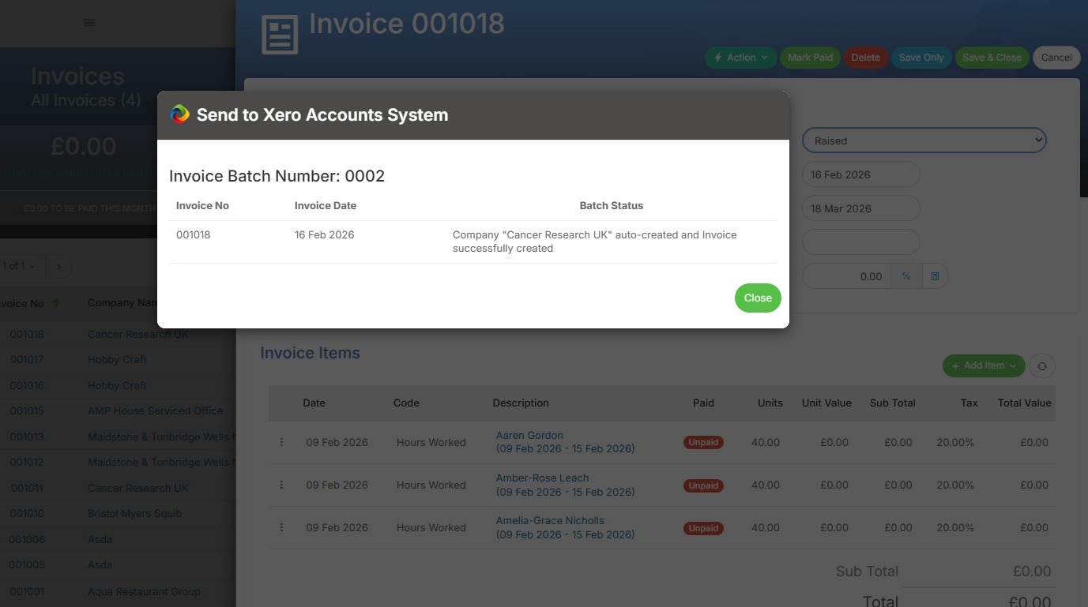Viewport: 1088px width, 607px height.
Task: Close the Send to Xero dialog
Action: tap(758, 298)
